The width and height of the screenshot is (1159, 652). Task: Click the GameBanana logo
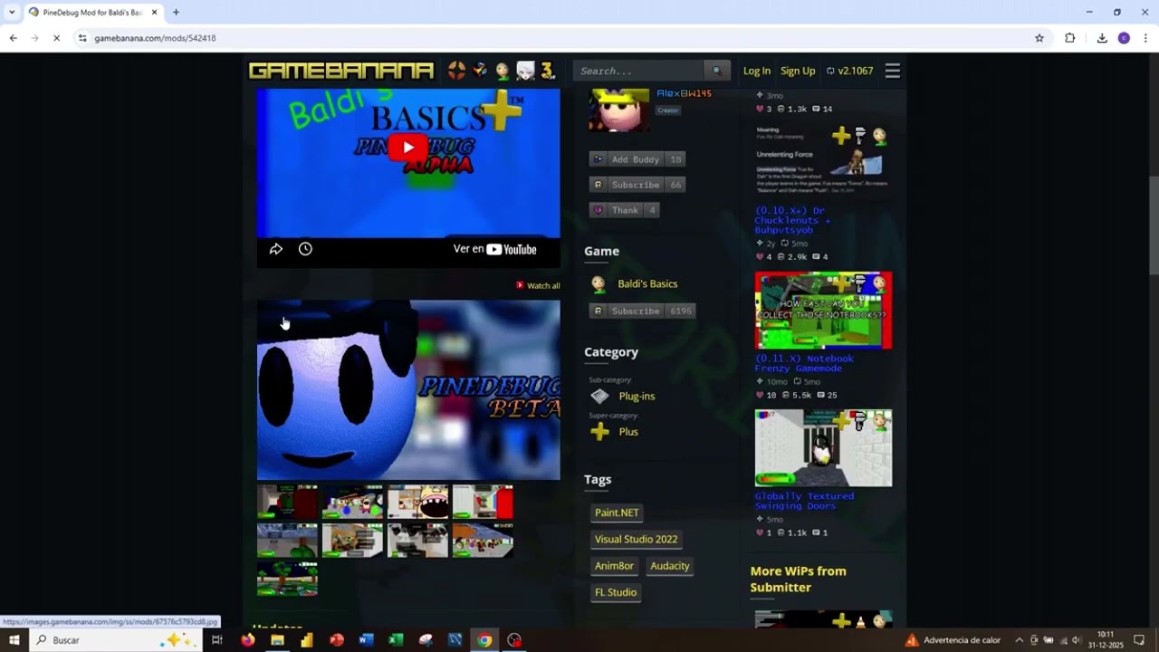[x=341, y=71]
